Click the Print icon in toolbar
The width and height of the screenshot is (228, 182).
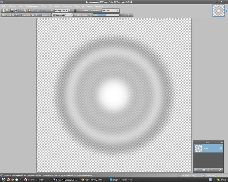pyautogui.click(x=16, y=10)
